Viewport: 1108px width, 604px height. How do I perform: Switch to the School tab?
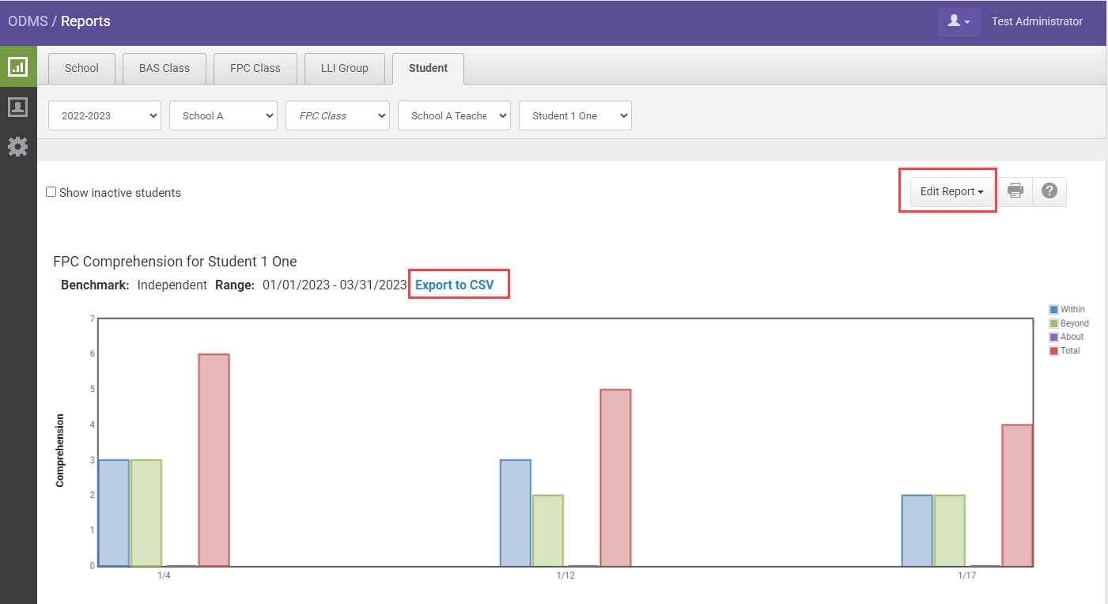pos(81,68)
